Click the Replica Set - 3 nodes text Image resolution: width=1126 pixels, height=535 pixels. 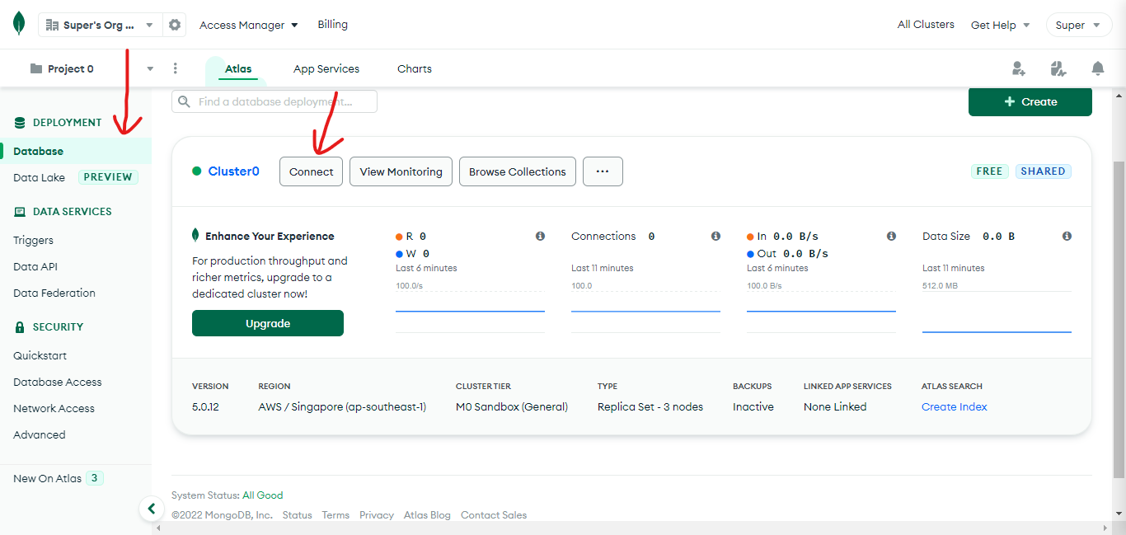[x=650, y=406]
